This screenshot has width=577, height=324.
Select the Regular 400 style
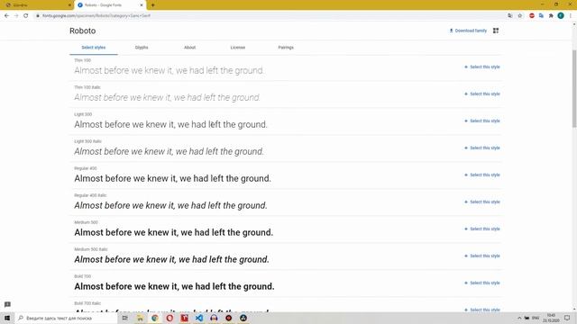482,175
